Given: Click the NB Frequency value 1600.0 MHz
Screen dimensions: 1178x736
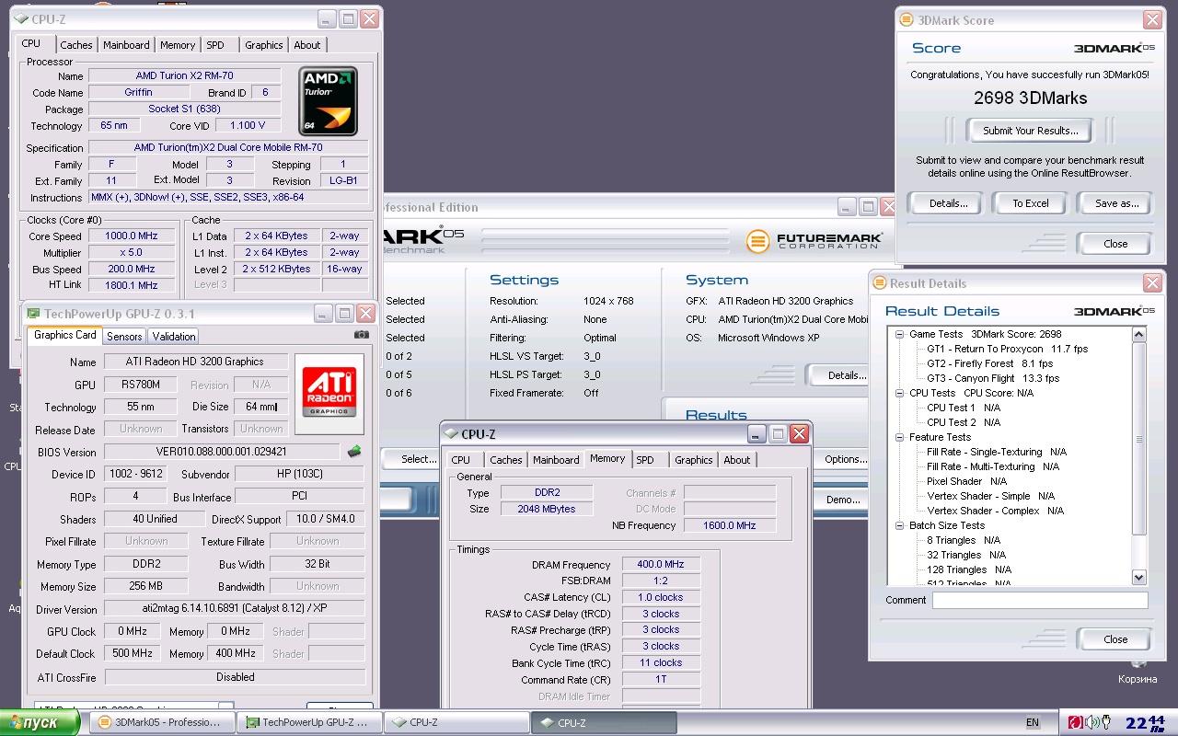Looking at the screenshot, I should click(730, 525).
